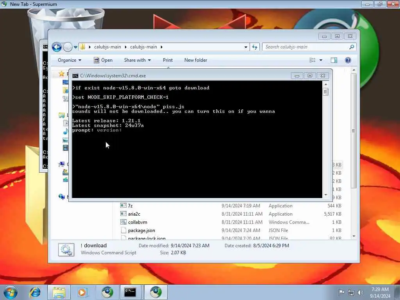Click the Explorer help icon
Image resolution: width=400 pixels, height=300 pixels.
pos(348,60)
